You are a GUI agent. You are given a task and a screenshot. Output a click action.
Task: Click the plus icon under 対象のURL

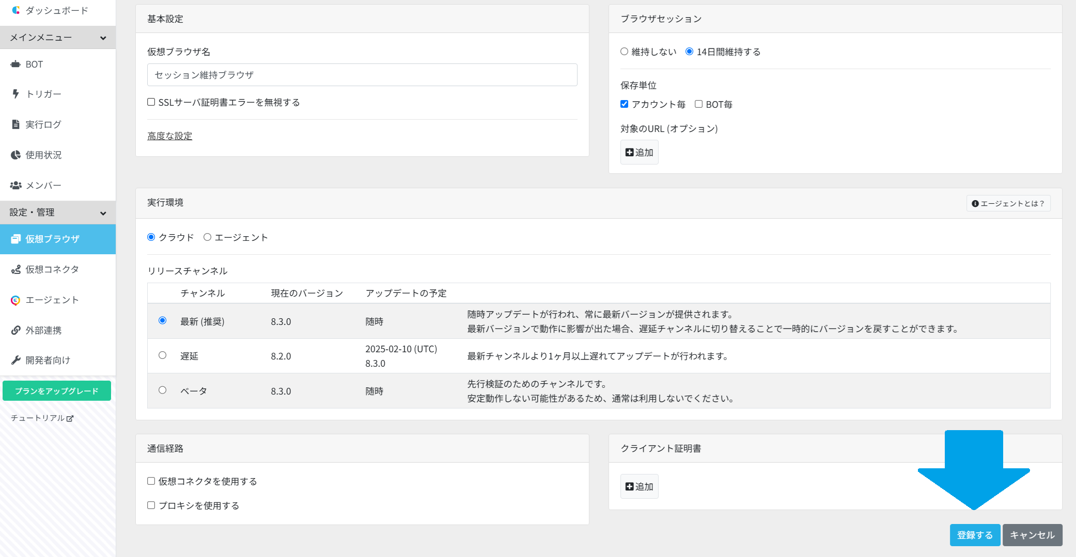click(x=629, y=153)
